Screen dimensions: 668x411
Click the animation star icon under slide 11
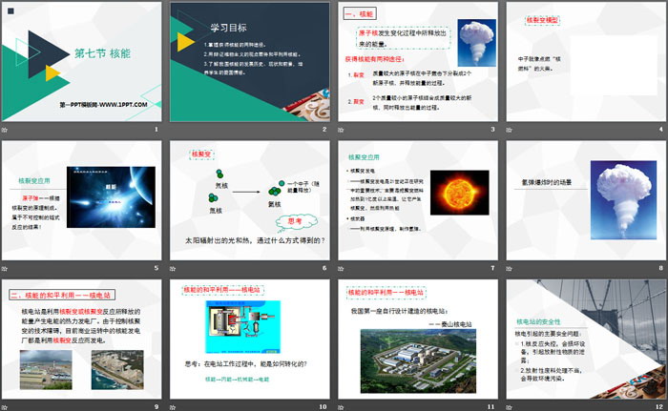click(341, 407)
